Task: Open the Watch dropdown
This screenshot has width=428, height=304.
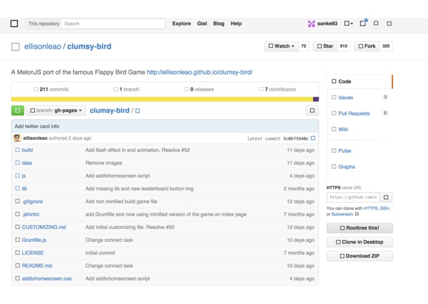Action: (x=281, y=46)
